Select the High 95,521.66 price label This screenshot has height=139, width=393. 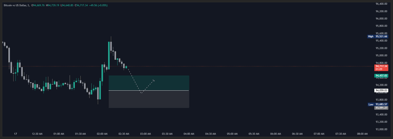coord(378,37)
